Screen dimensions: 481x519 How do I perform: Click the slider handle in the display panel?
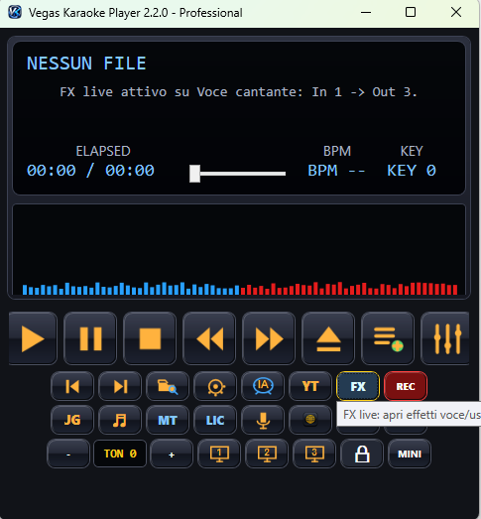tap(194, 174)
